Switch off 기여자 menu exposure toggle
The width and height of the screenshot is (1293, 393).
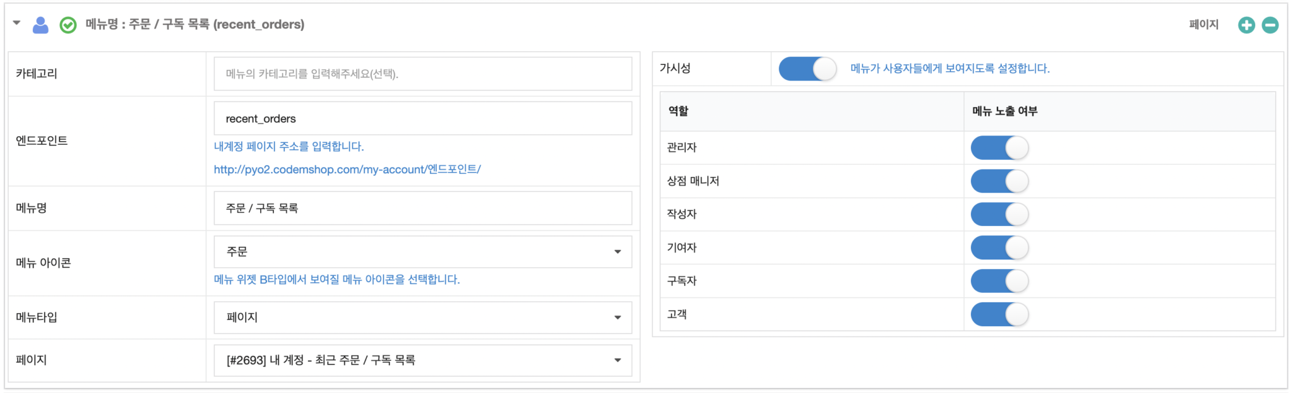pos(999,248)
